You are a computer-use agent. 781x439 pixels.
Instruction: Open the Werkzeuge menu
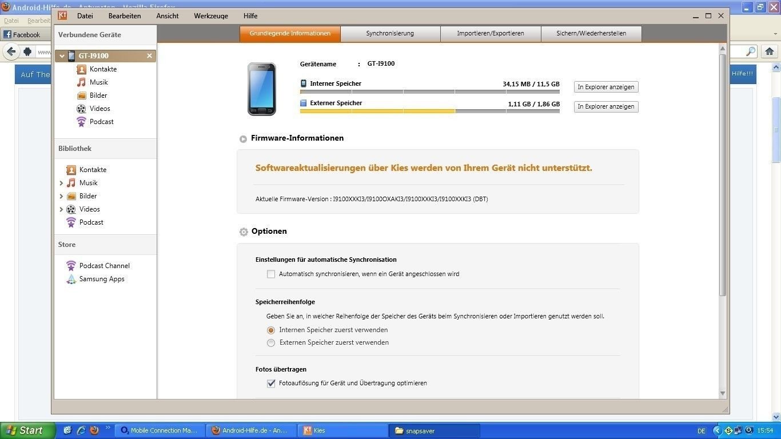(211, 16)
